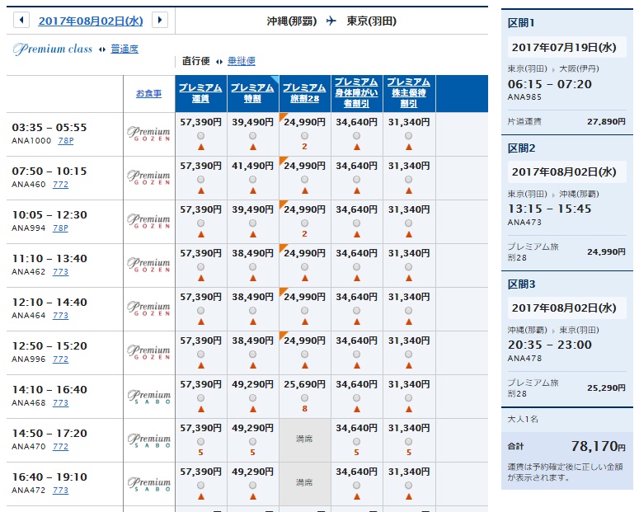This screenshot has width=639, height=512.
Task: Click seat availability triangle under ANA1000 57,390円
Action: click(x=200, y=147)
